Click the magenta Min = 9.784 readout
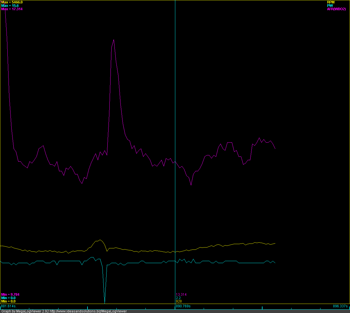350x313 pixels. 11,295
